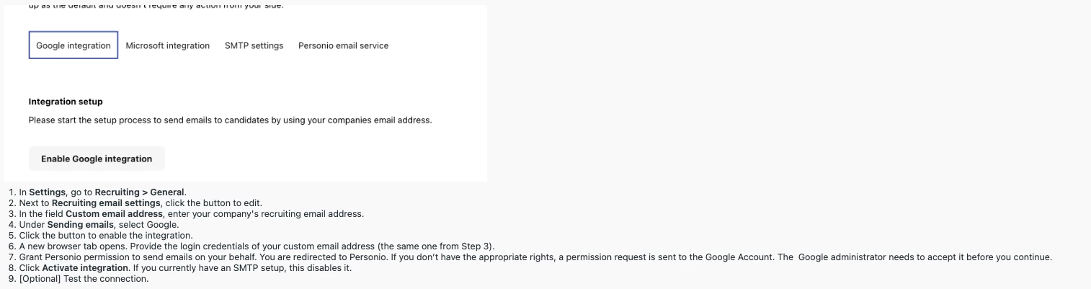Select the Personio email service tab

tap(343, 45)
